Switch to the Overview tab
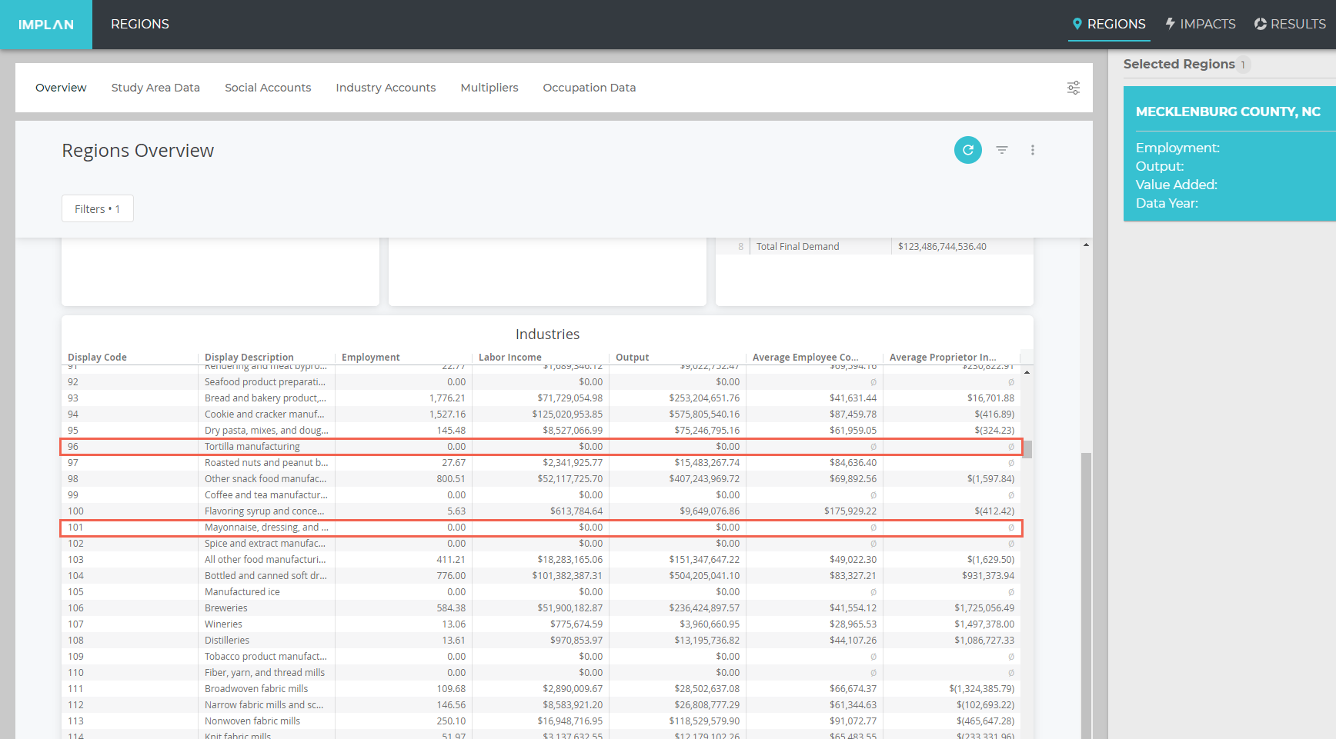 61,88
